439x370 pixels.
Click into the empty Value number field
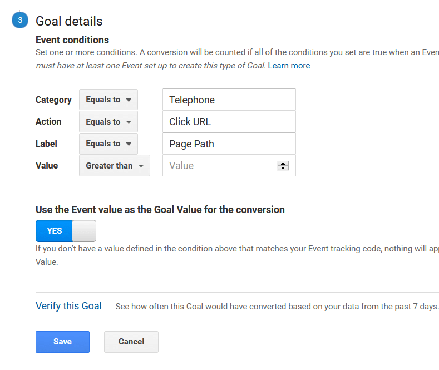(220, 166)
